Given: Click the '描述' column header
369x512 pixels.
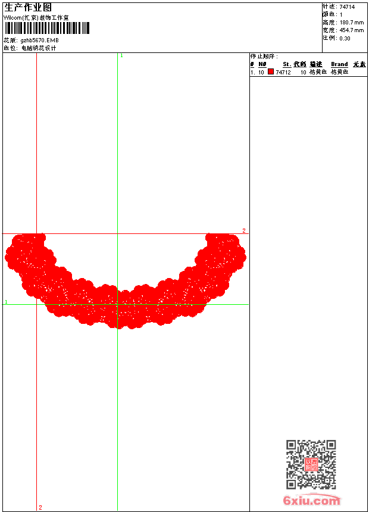Looking at the screenshot, I should click(x=316, y=64).
